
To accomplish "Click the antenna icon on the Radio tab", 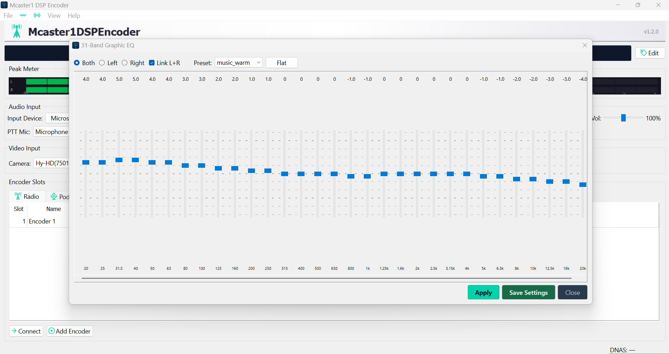I will 18,196.
